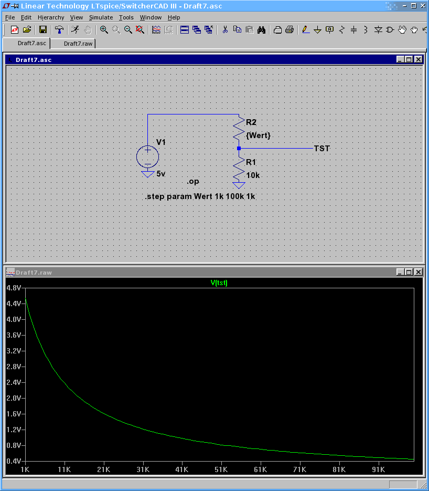Place a ground symbol from toolbar
Screen dimensions: 429x491
(317, 30)
